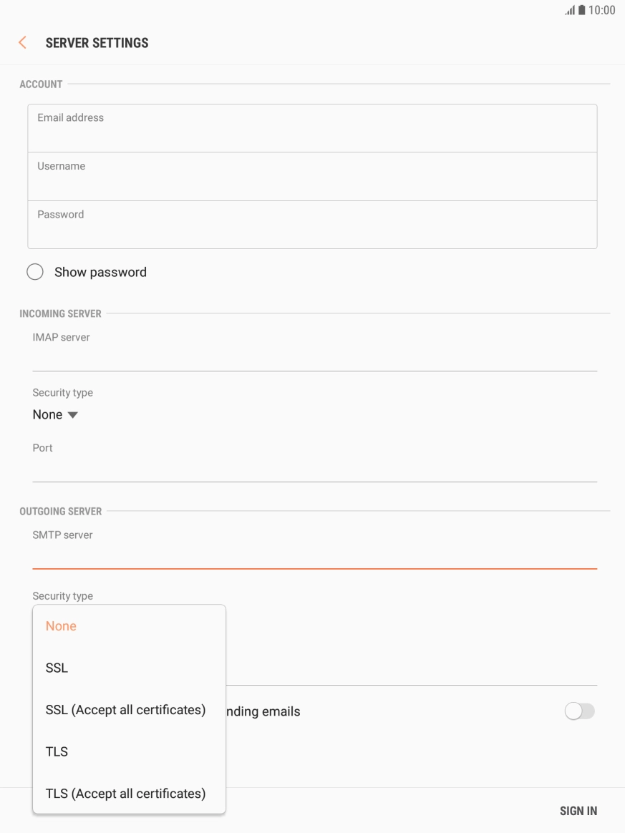This screenshot has width=625, height=833.
Task: Click the back arrow to exit Server Settings
Action: [x=21, y=42]
